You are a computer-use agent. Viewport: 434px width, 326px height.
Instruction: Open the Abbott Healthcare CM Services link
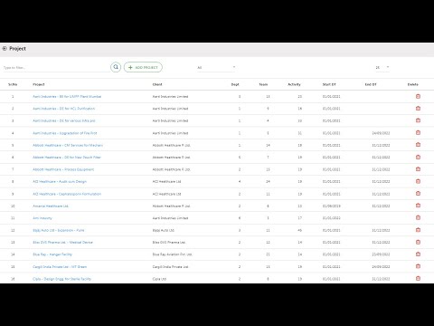pyautogui.click(x=68, y=145)
